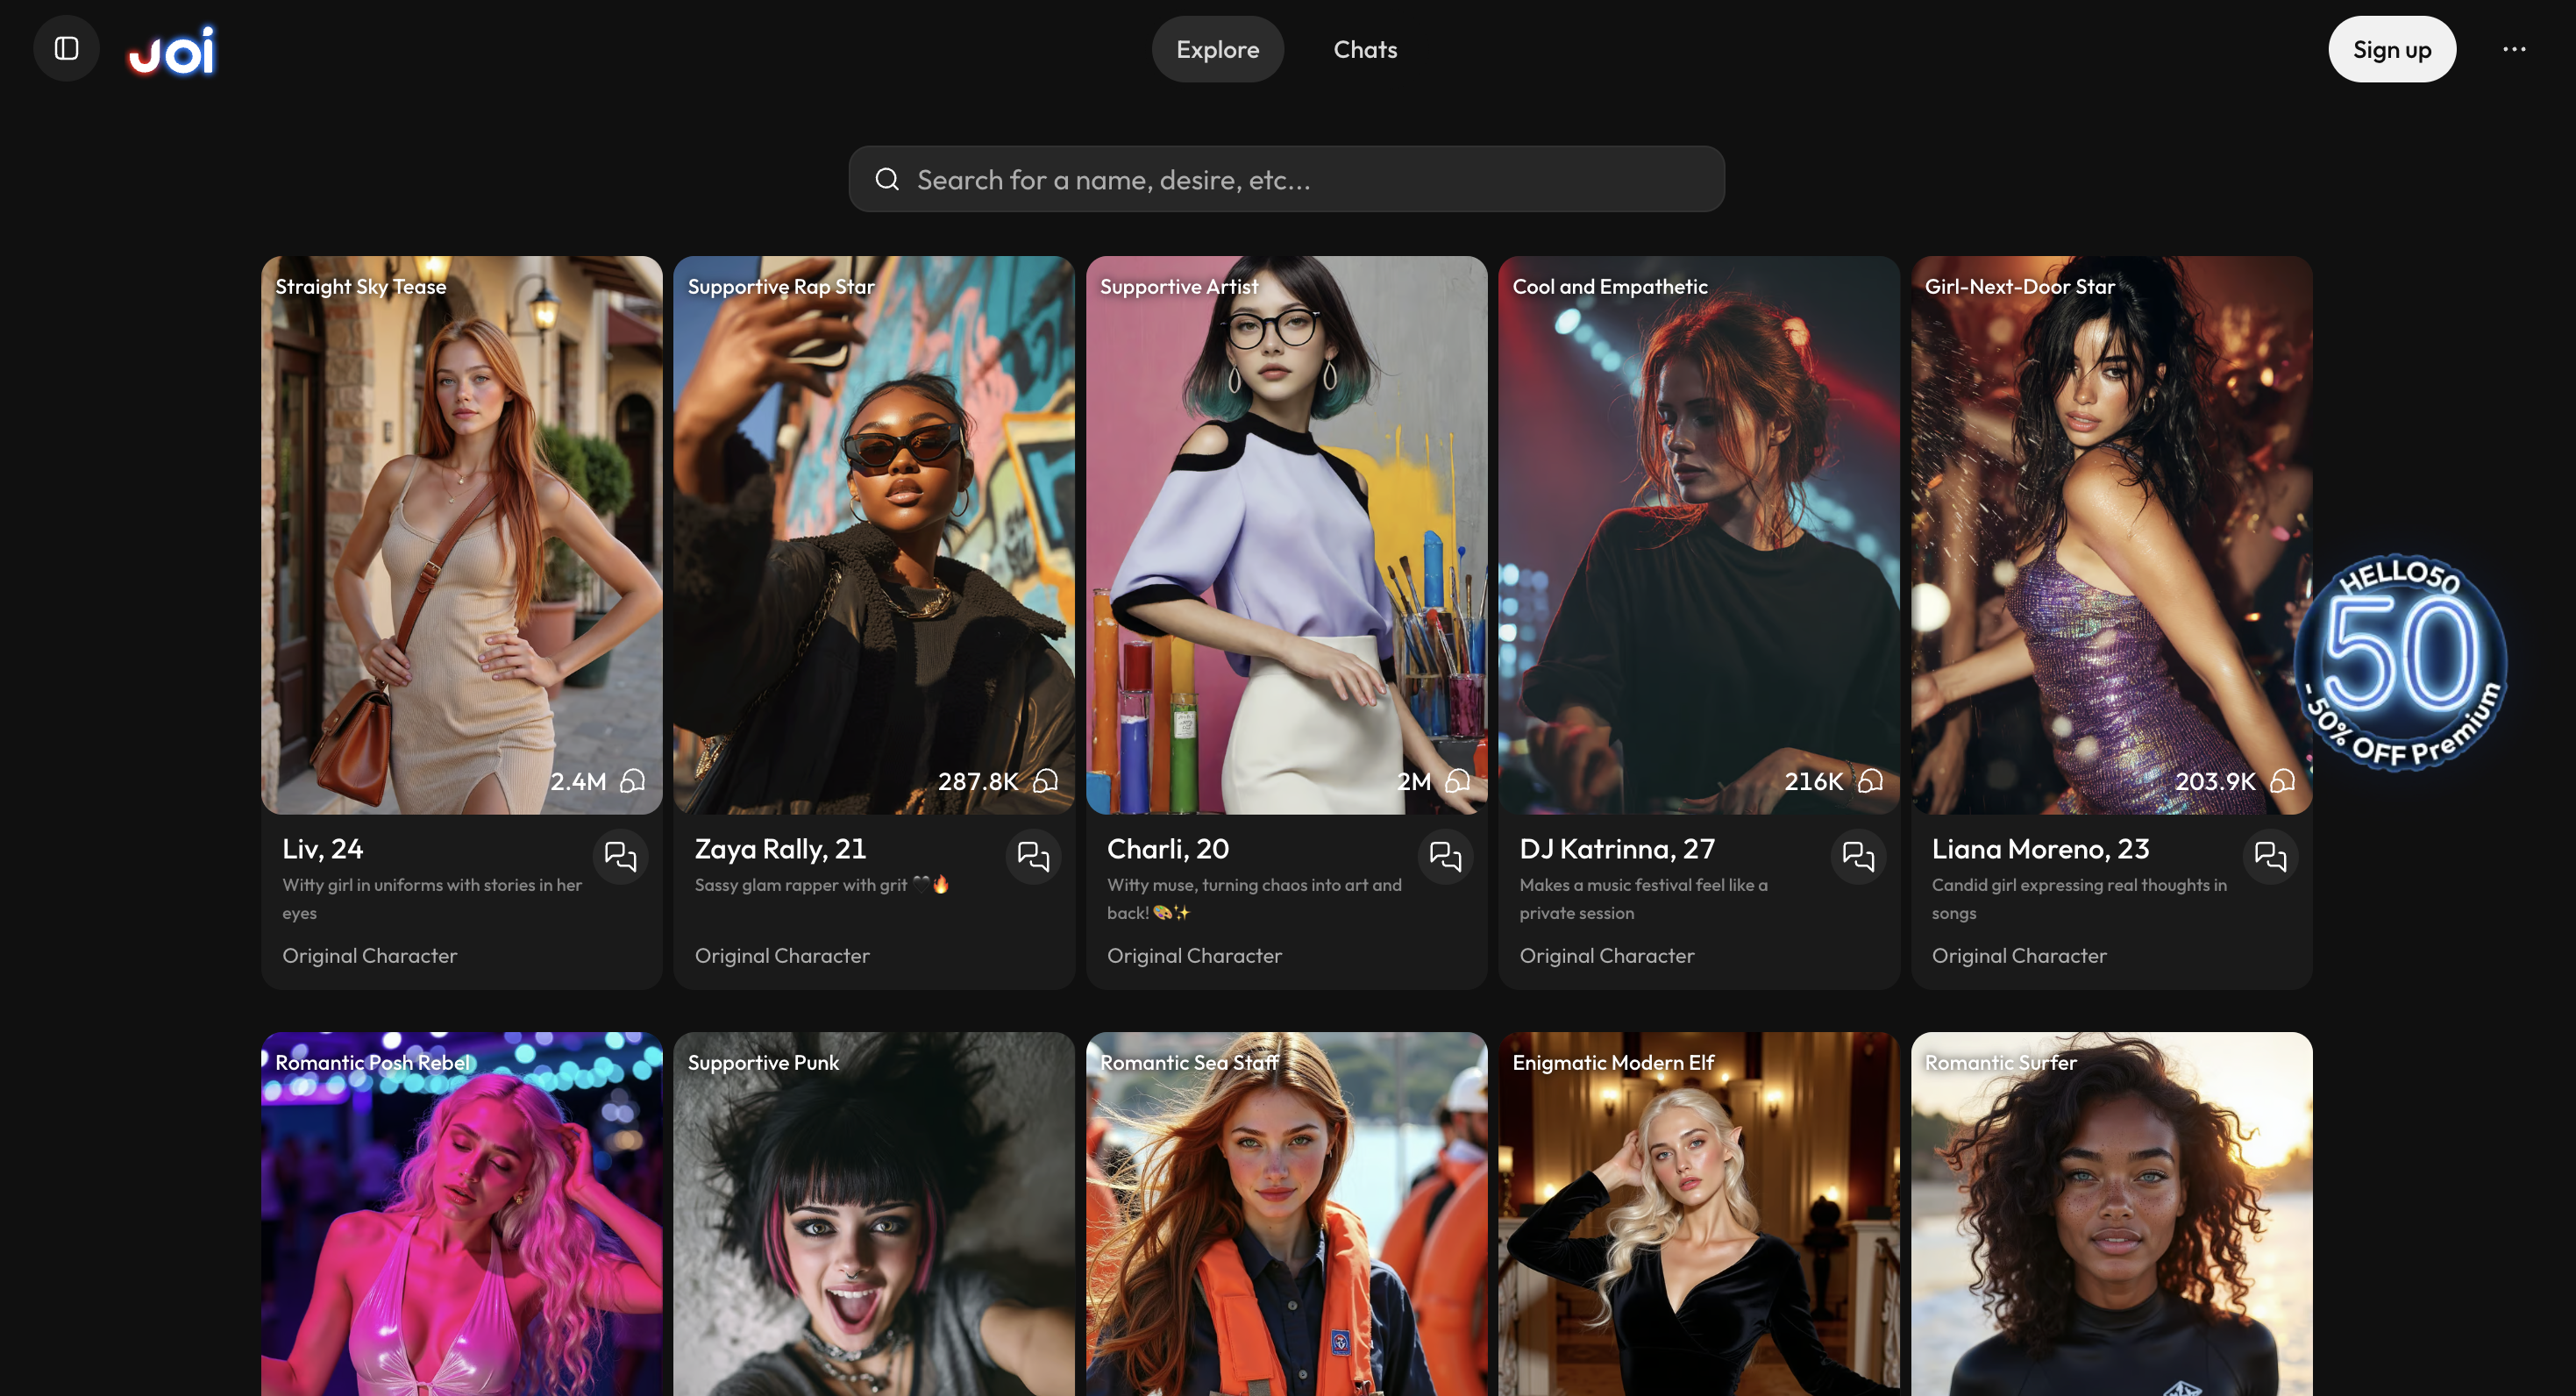Toggle the sidebar panel icon
Viewport: 2576px width, 1396px height.
point(66,49)
